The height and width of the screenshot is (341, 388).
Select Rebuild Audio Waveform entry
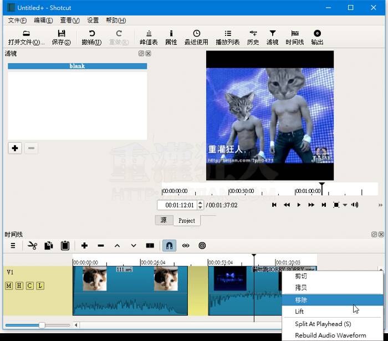333,335
